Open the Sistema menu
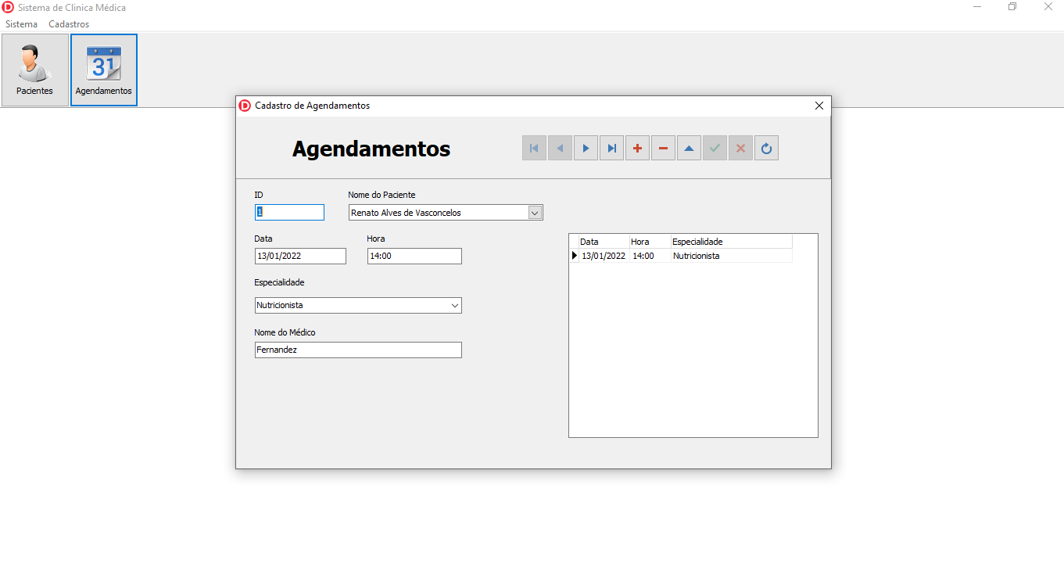The image size is (1064, 567). (x=21, y=24)
